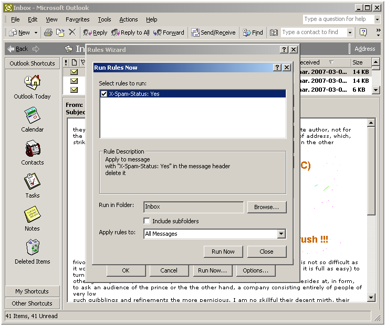386x327 pixels.
Task: Open the Outlook Today shortcut
Action: coord(32,86)
